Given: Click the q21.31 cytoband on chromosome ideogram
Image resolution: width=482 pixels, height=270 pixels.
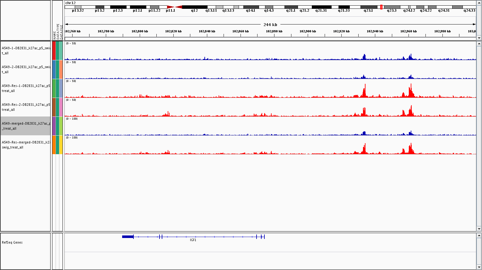Looking at the screenshot, I should pos(321,7).
